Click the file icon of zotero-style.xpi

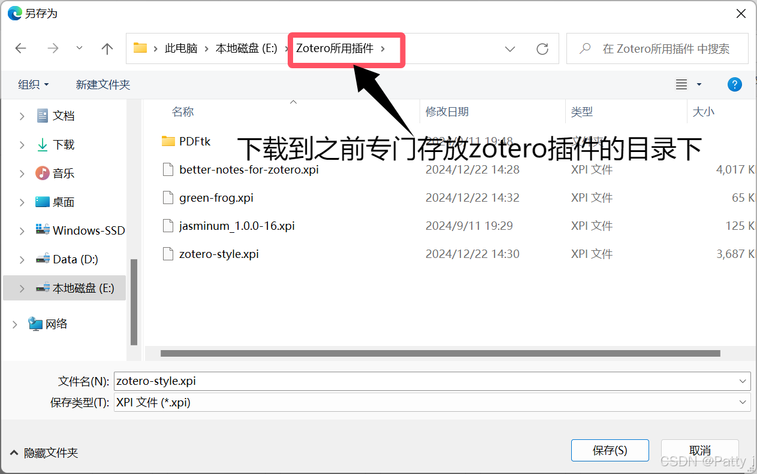[x=168, y=254]
